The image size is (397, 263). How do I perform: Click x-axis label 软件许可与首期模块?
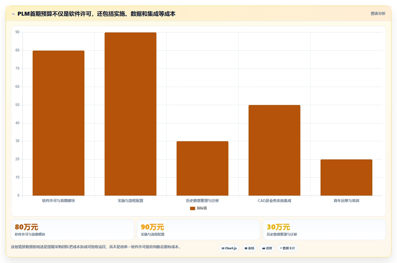pyautogui.click(x=59, y=201)
